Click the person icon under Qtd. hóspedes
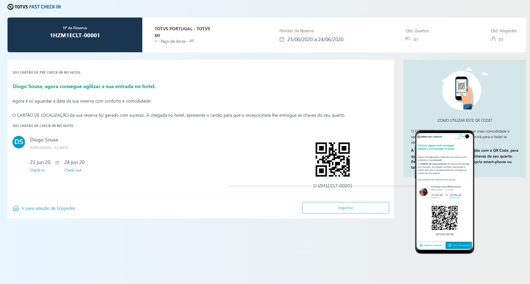The image size is (530, 284). point(493,39)
